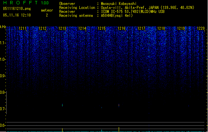This screenshot has width=208, height=132.
Task: Select antenna value A504HB(yagi 4el)
Action: (x=117, y=16)
